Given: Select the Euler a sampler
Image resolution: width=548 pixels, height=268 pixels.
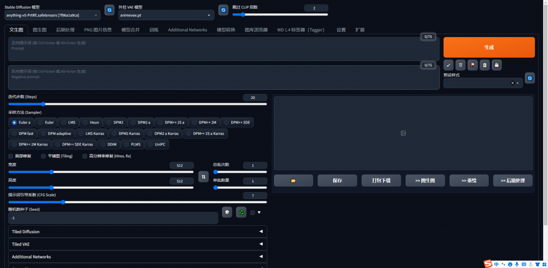Looking at the screenshot, I should (21, 122).
